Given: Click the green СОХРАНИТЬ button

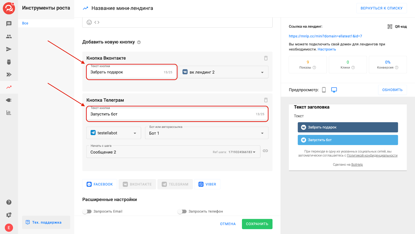Looking at the screenshot, I should click(x=257, y=224).
